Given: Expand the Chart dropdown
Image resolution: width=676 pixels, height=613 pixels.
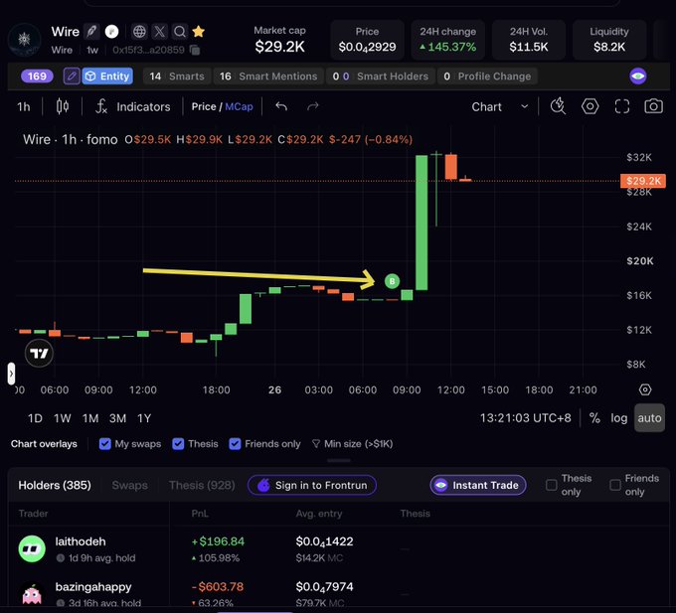Looking at the screenshot, I should (500, 106).
